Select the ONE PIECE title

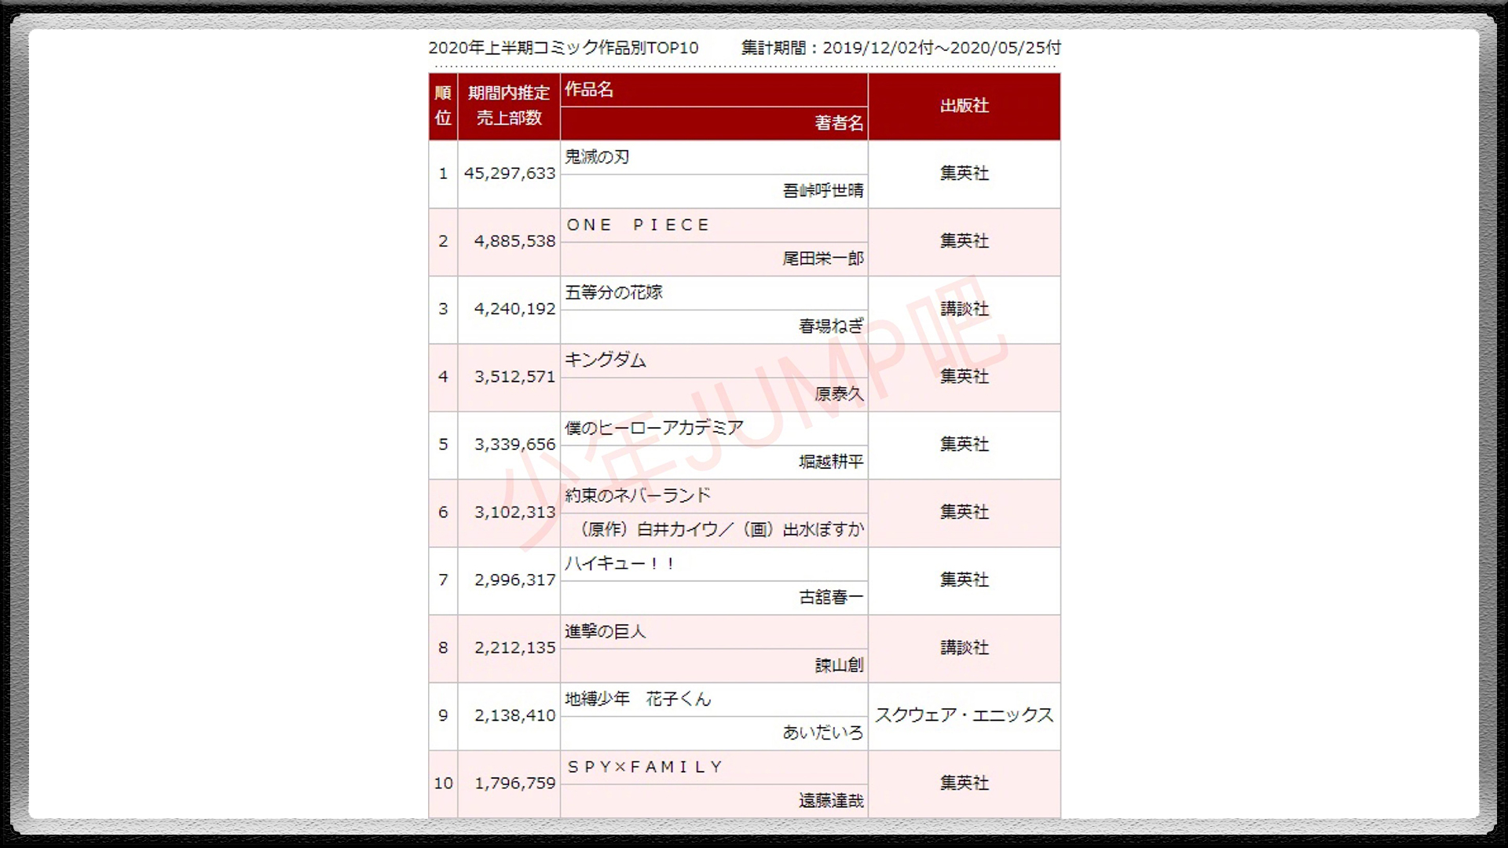(638, 225)
